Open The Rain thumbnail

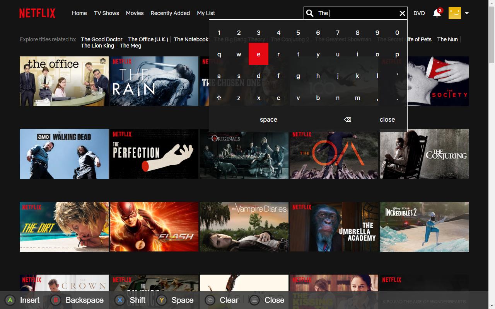154,81
